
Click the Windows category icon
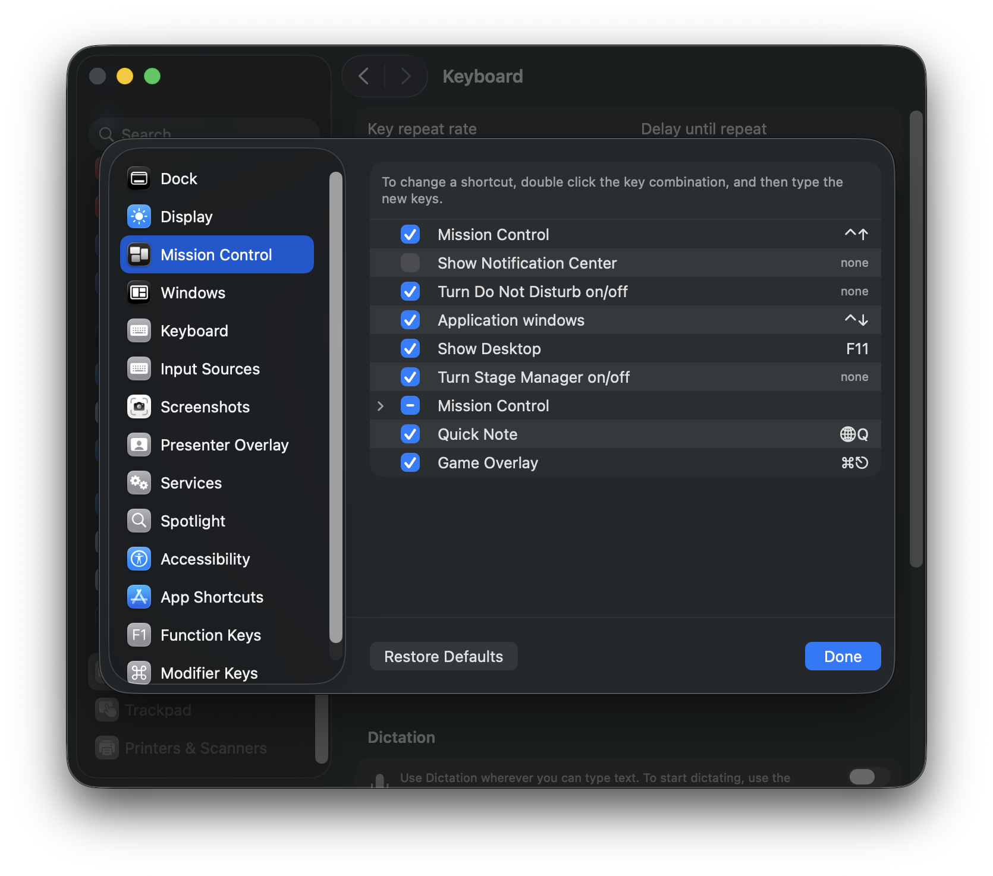tap(139, 293)
